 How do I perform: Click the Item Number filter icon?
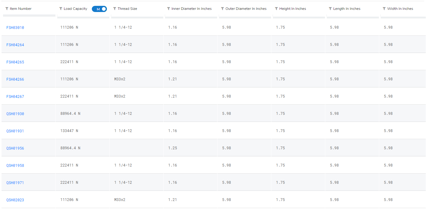[7, 9]
